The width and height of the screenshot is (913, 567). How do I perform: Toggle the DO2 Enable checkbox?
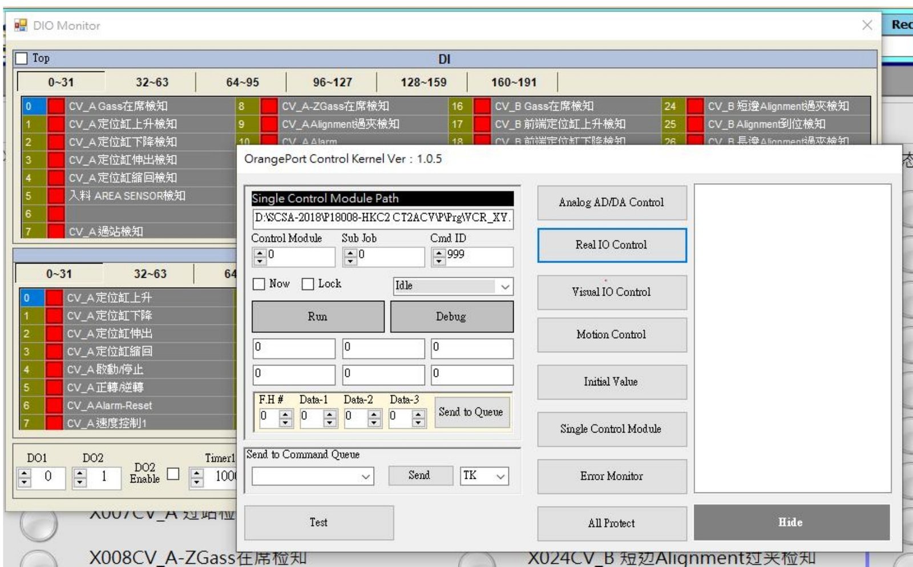click(x=173, y=474)
